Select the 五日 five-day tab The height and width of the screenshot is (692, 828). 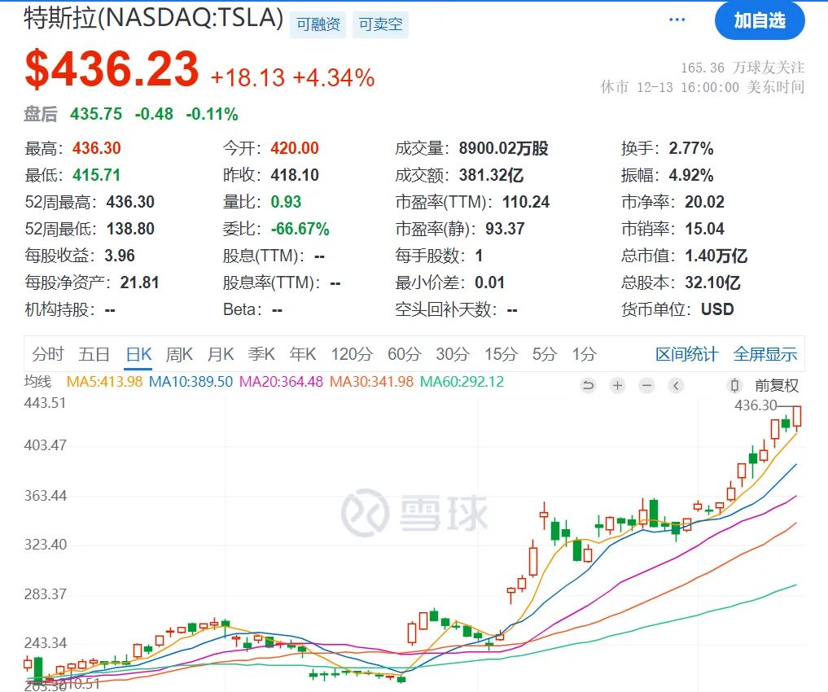point(94,354)
